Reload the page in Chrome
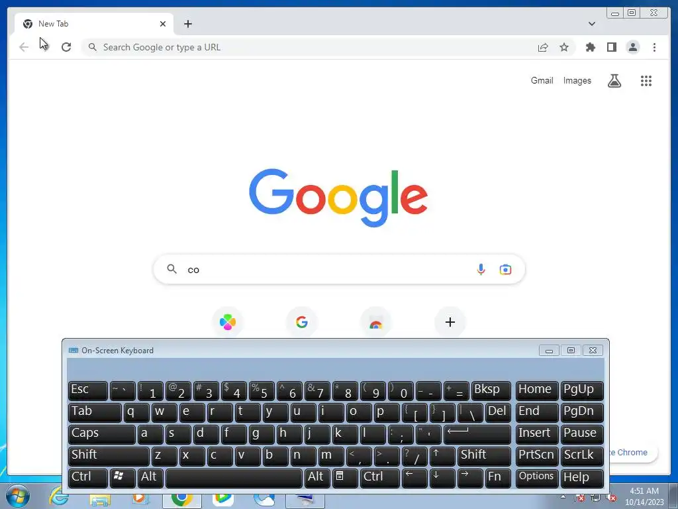This screenshot has width=678, height=509. (66, 47)
